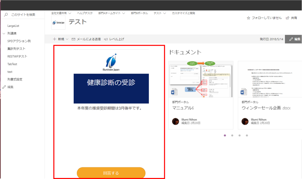
Task: Click the Word icon on マニュアル6 card
Action: tap(174, 92)
